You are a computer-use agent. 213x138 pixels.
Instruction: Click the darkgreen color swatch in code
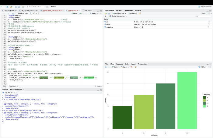coord(44,78)
